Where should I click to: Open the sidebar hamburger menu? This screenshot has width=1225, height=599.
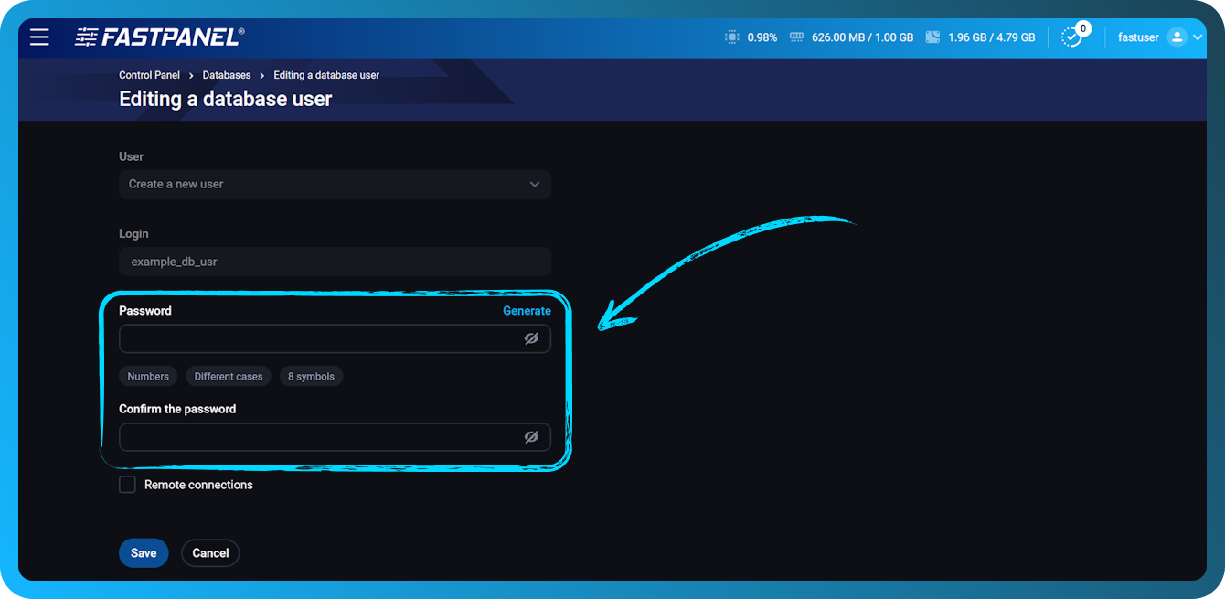(x=38, y=37)
